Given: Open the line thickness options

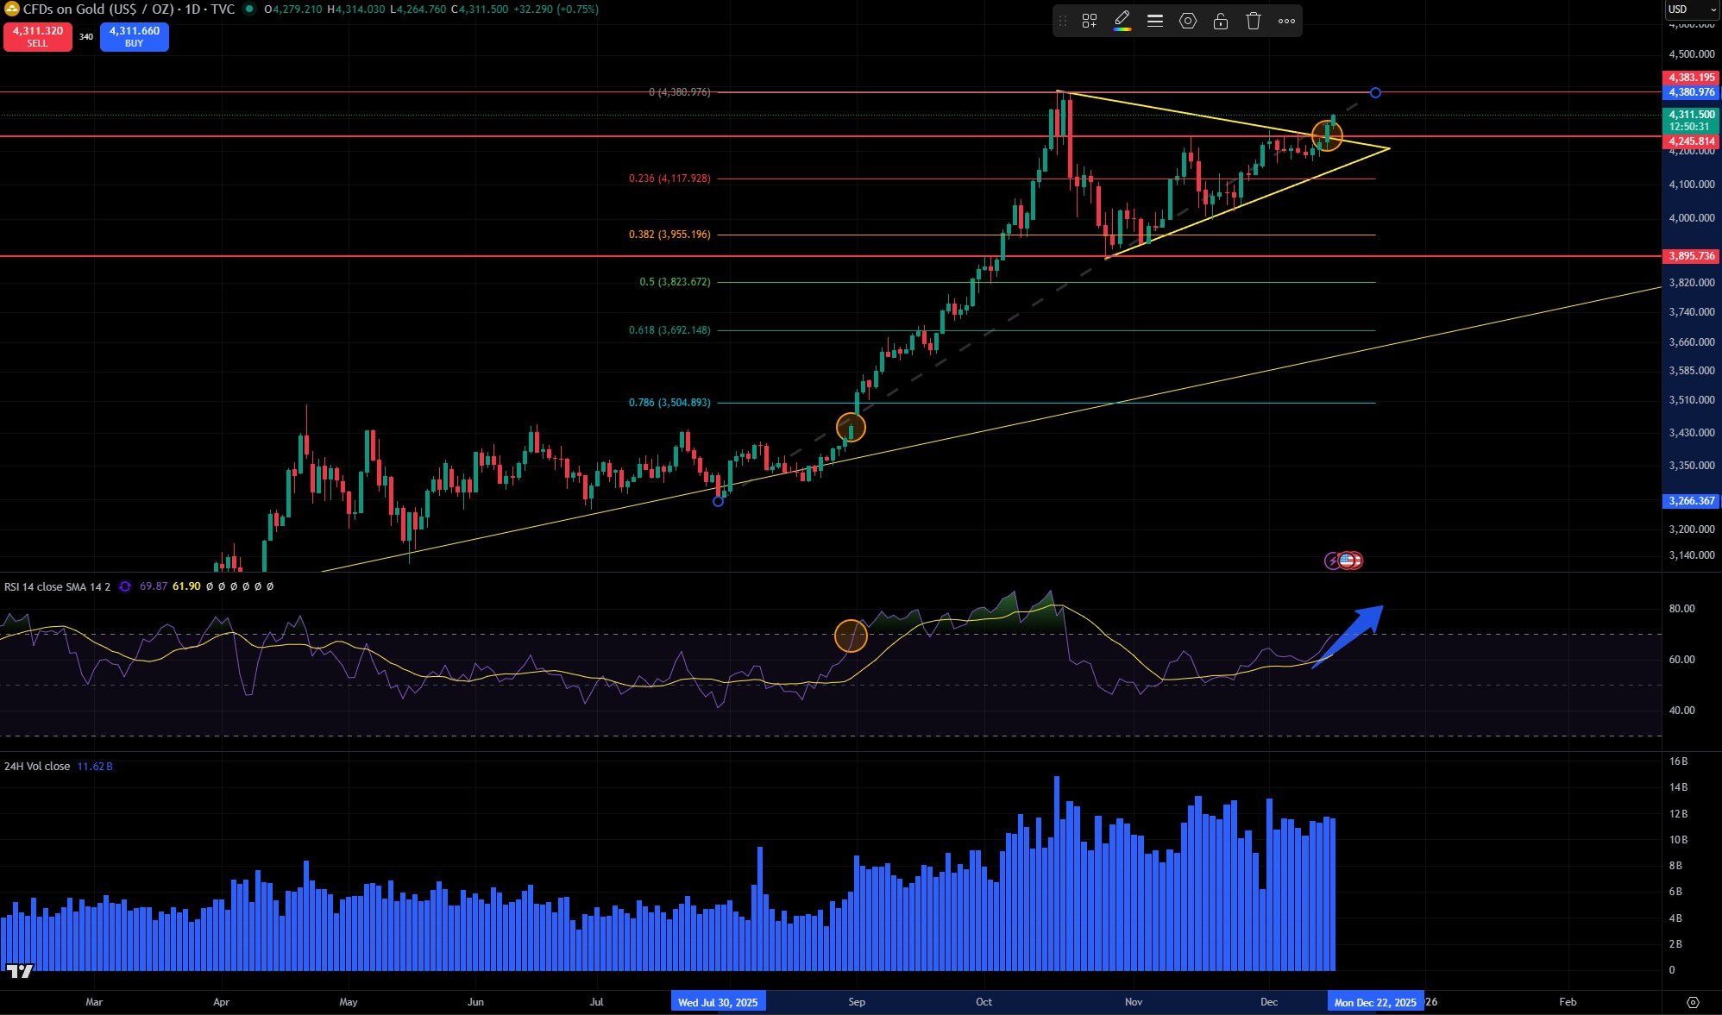Looking at the screenshot, I should (1155, 22).
